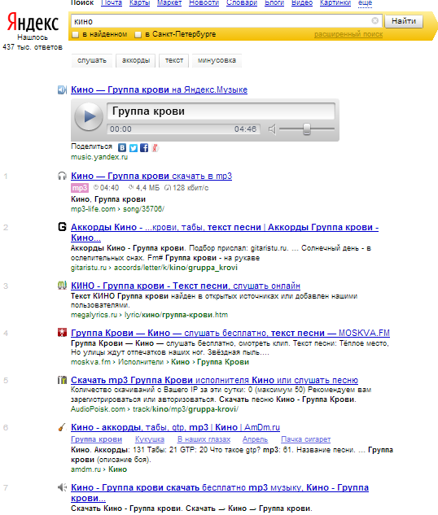Open "КИНО - Группа крови - Текст песни" link

coord(186,286)
